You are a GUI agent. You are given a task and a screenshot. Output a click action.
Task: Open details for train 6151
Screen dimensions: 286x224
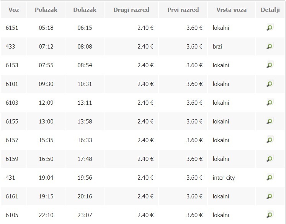[270, 27]
